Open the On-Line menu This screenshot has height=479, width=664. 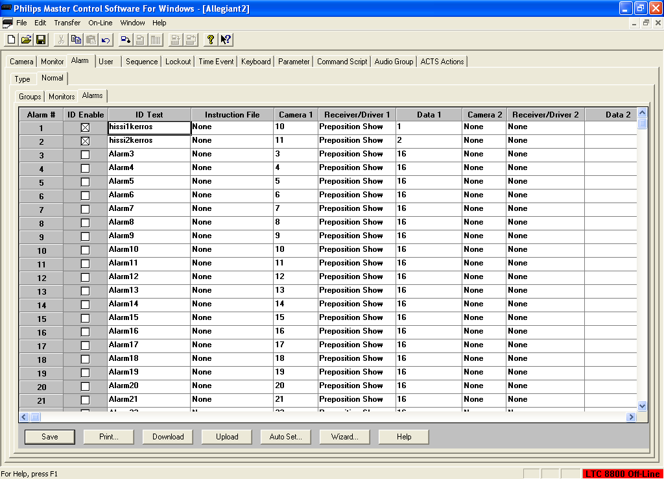click(101, 23)
